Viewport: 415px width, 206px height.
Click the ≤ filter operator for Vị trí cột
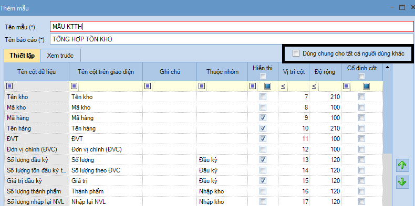283,86
